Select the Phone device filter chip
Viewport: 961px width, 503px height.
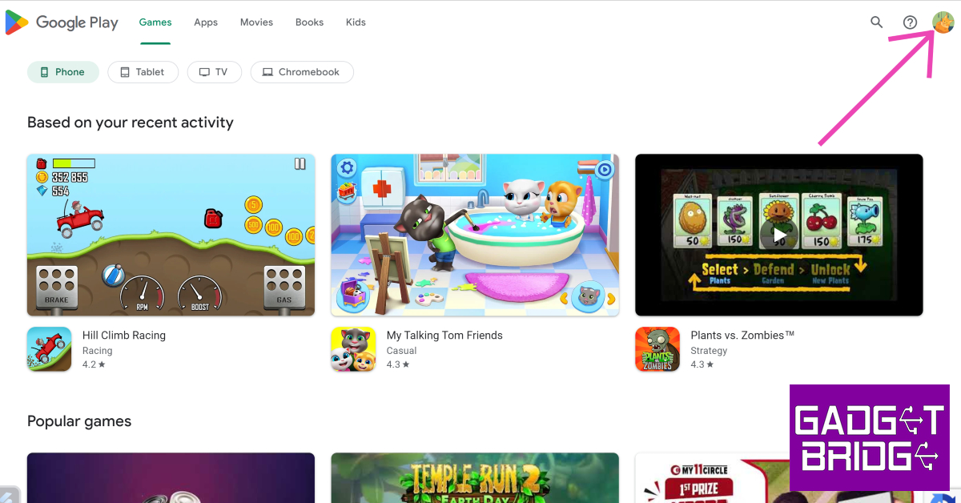[63, 72]
